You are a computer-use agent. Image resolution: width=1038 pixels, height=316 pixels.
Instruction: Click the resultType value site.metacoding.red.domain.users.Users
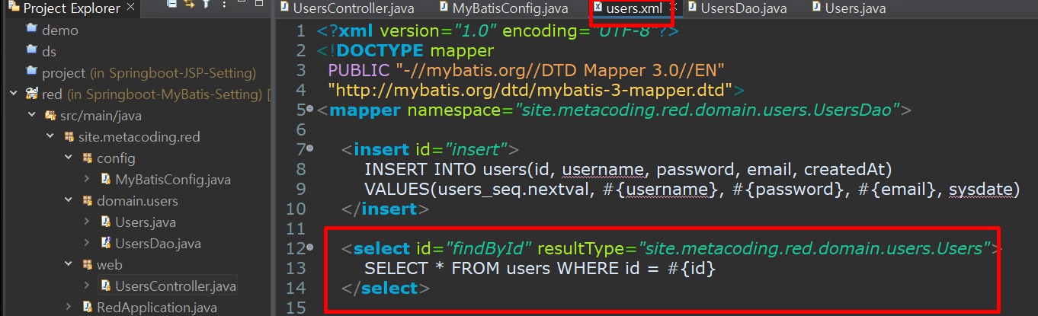[815, 248]
